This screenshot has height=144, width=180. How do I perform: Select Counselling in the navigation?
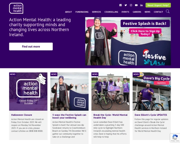[x=111, y=12]
